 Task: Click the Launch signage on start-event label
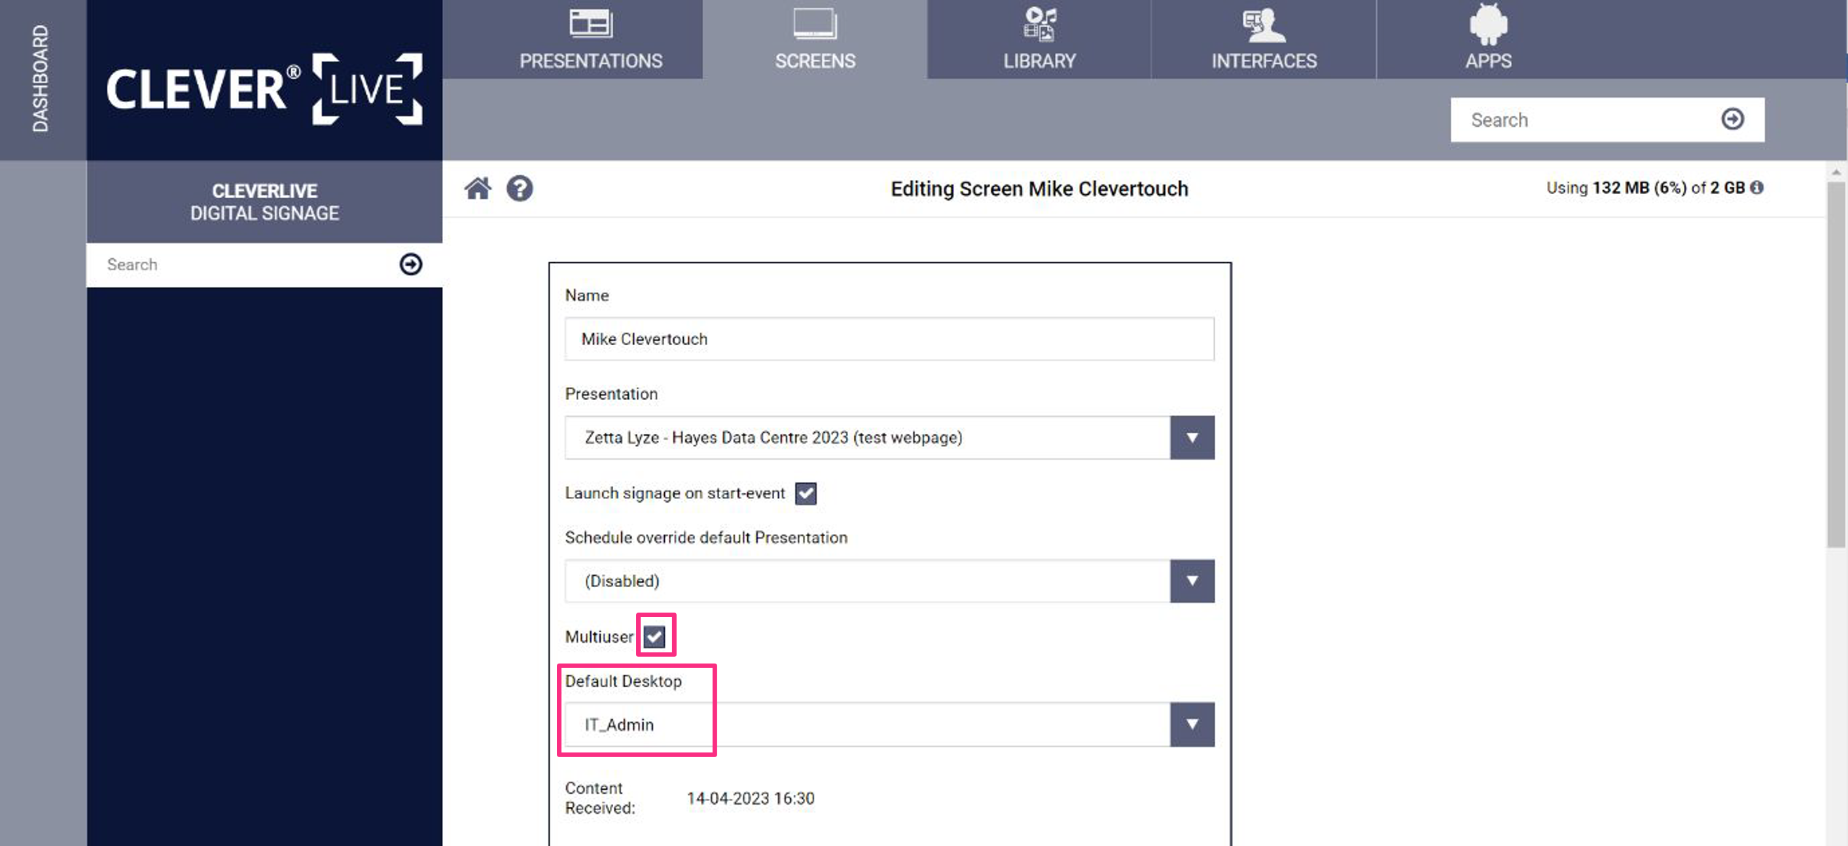[x=675, y=493]
